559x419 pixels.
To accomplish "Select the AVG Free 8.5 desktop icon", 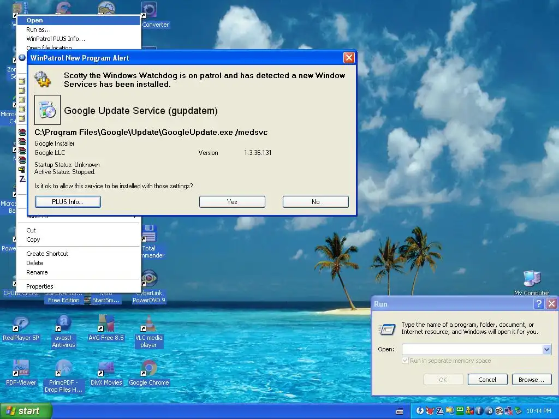I will tap(106, 328).
